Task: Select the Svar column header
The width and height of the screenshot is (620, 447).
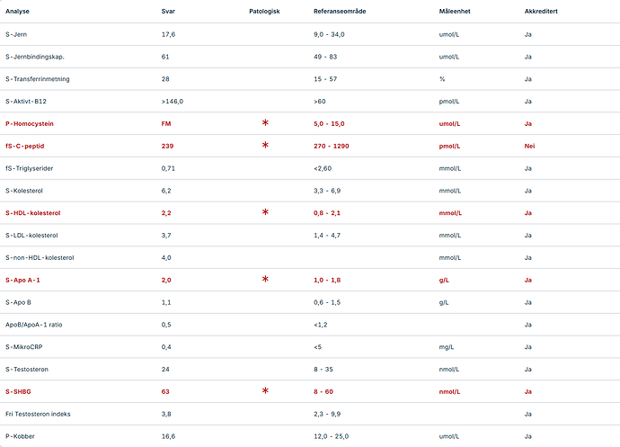Action: tap(168, 11)
